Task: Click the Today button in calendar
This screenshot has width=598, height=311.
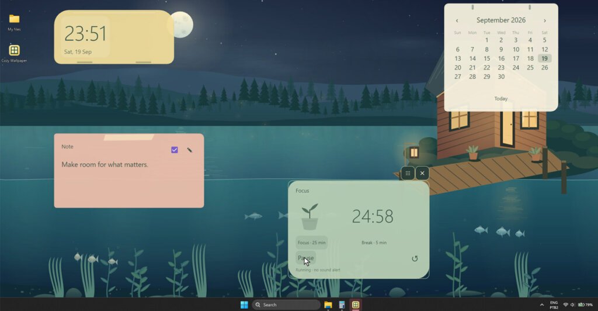Action: 500,98
